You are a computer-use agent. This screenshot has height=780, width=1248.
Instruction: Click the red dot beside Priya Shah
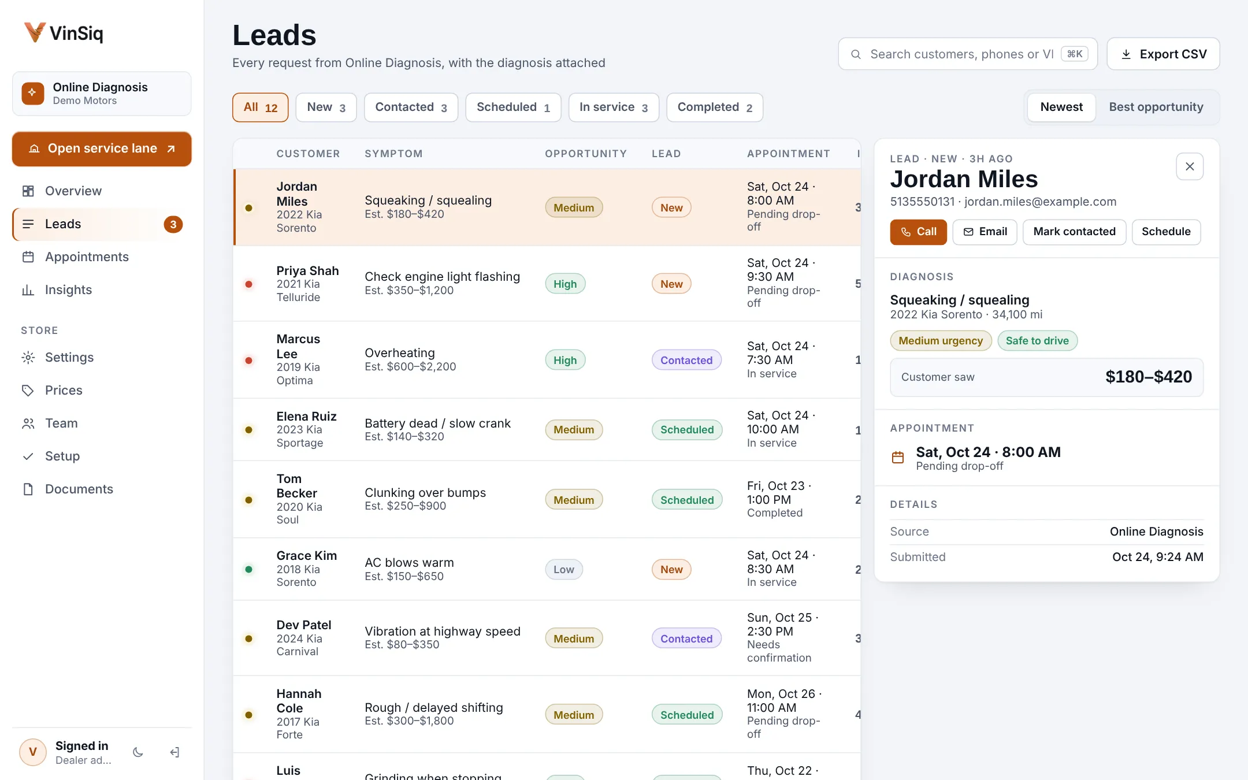[x=248, y=284]
